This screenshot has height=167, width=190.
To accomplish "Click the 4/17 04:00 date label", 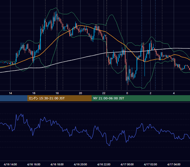I will click(174, 164).
